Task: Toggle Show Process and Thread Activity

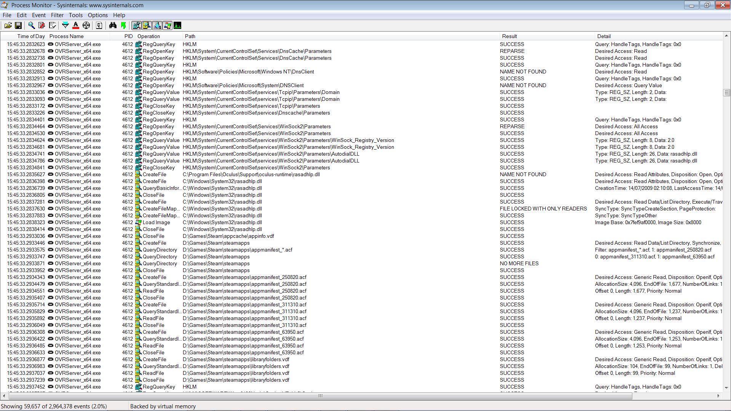Action: click(167, 25)
